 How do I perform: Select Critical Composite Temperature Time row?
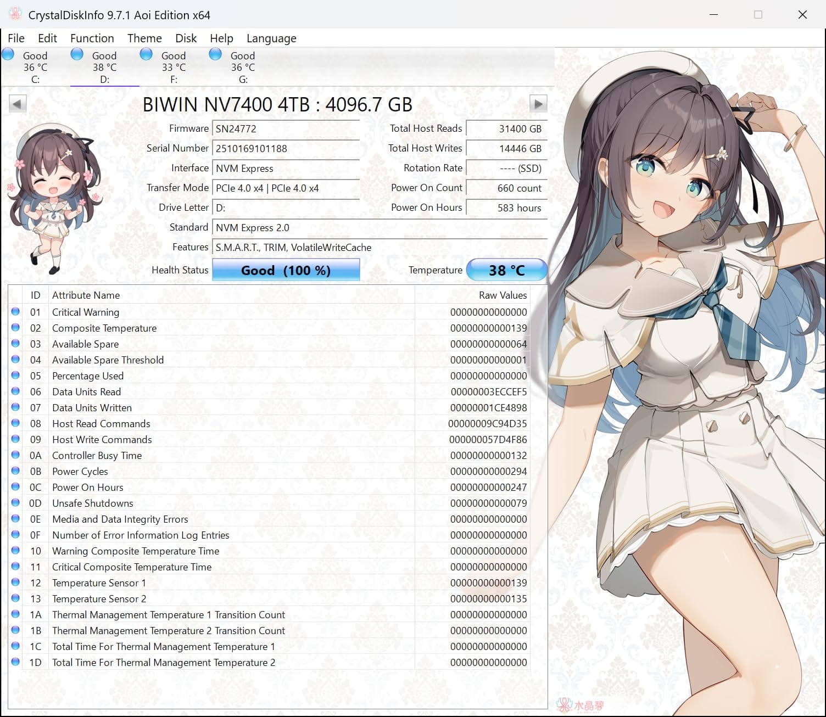270,567
